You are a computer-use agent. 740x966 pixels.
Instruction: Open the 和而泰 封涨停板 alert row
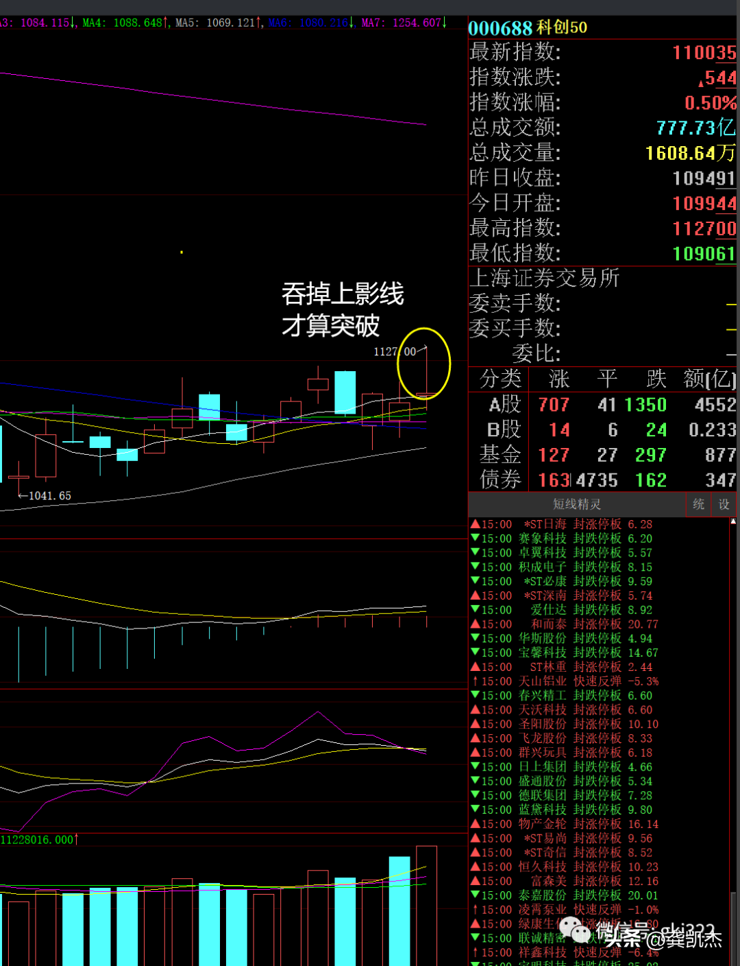tap(564, 624)
